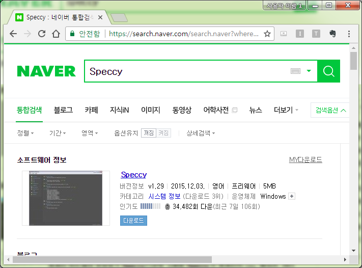Viewport: 362px width, 268px height.
Task: Click the green padlock security icon
Action: click(72, 34)
